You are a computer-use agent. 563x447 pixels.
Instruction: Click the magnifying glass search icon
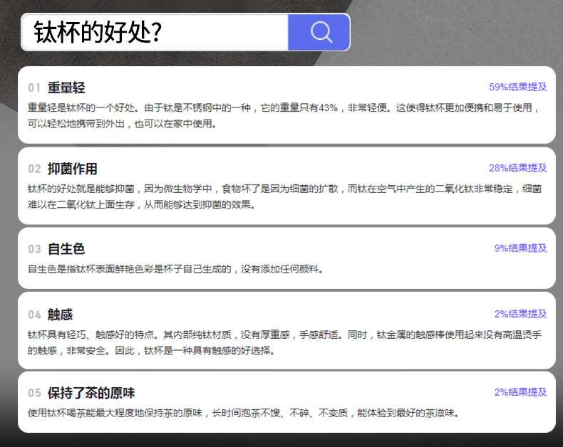pos(321,32)
